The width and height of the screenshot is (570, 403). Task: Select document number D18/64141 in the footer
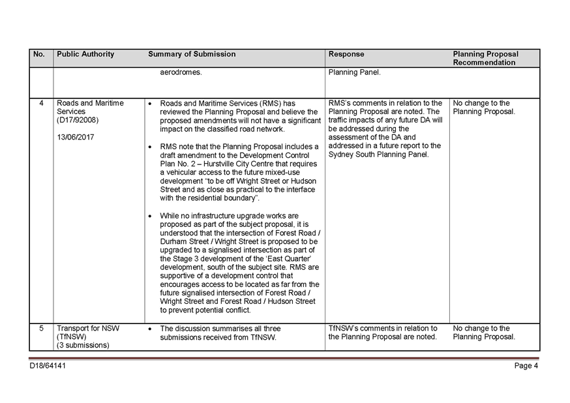(48, 366)
